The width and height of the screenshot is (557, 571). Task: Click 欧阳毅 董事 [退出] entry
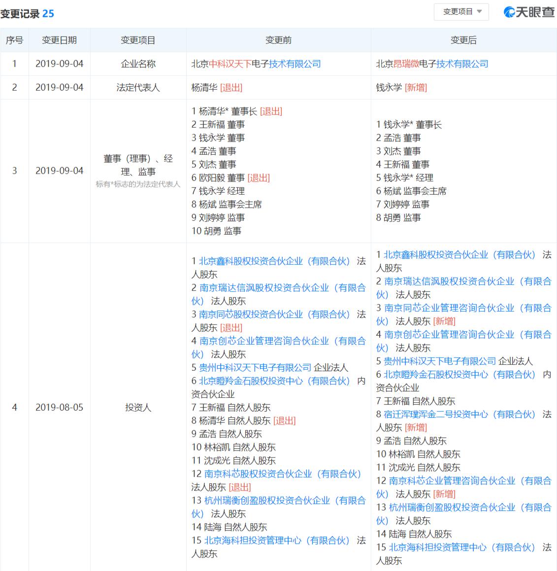pos(230,178)
